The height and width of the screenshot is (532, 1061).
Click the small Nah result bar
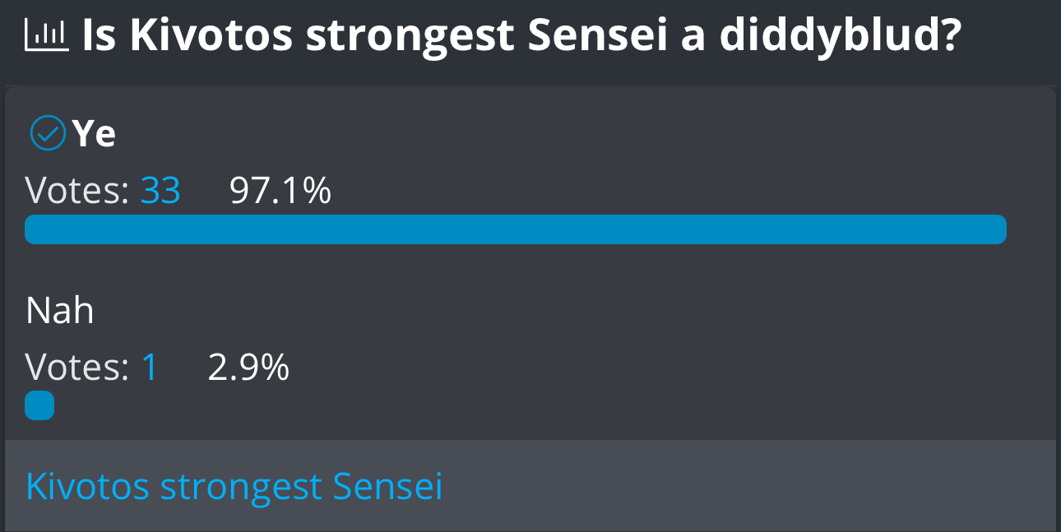39,405
